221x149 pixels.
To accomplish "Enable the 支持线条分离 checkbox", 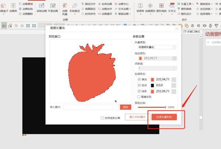I will [x=102, y=118].
